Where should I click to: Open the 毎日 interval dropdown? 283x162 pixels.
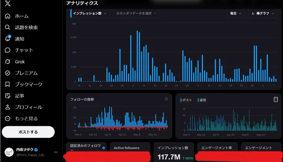click(x=236, y=14)
